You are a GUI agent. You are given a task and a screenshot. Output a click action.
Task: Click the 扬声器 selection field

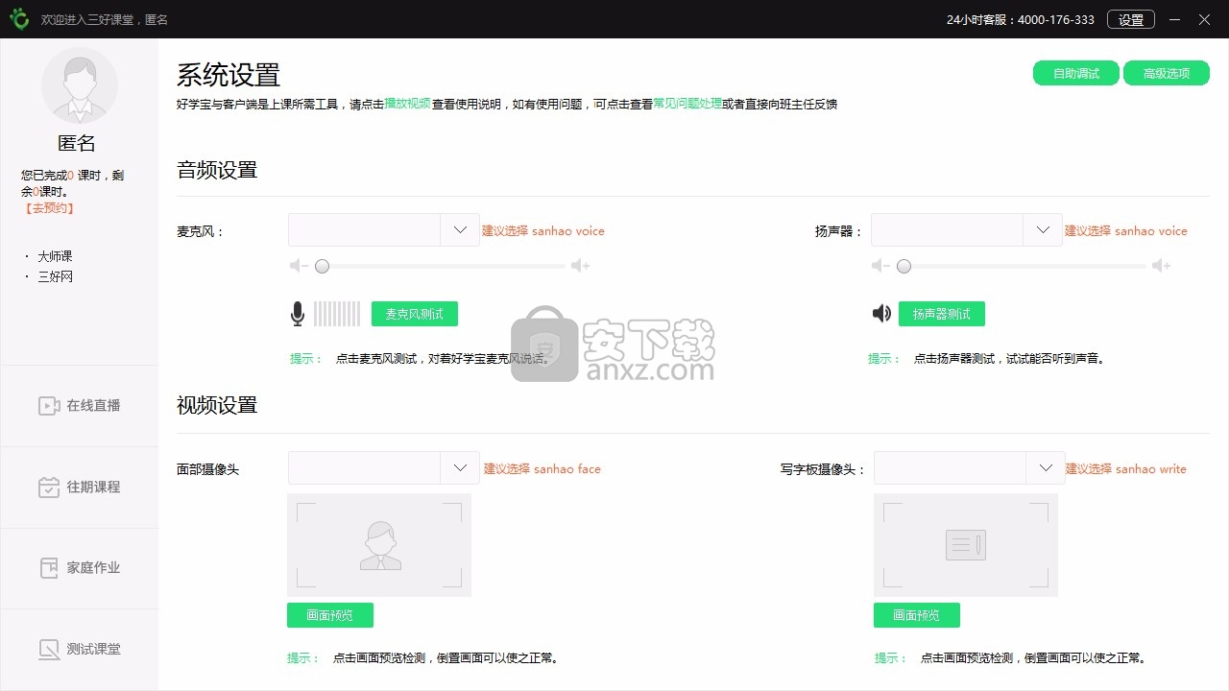tap(967, 230)
